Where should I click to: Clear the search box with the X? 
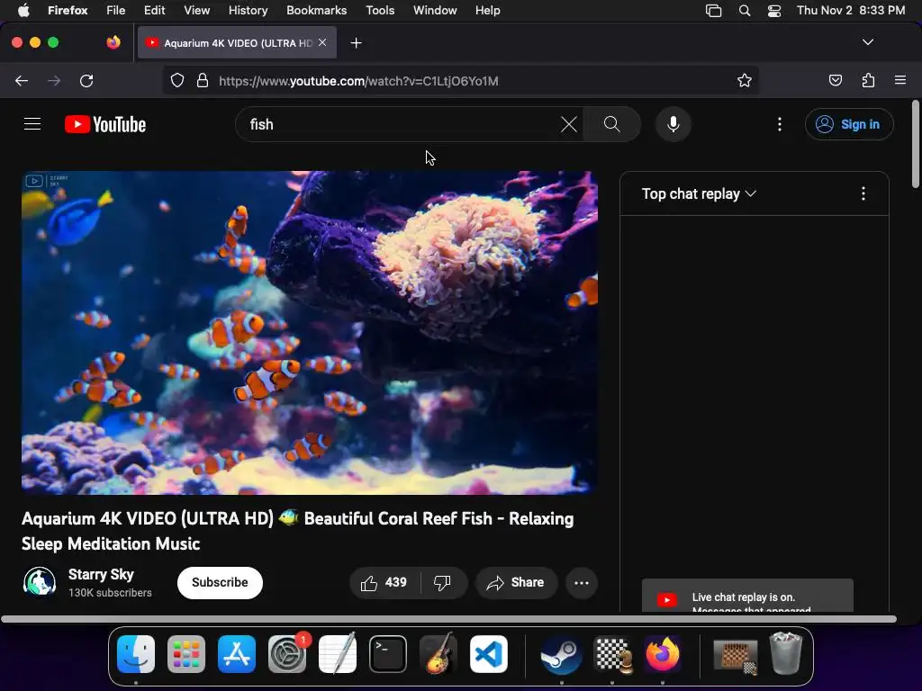click(x=569, y=124)
